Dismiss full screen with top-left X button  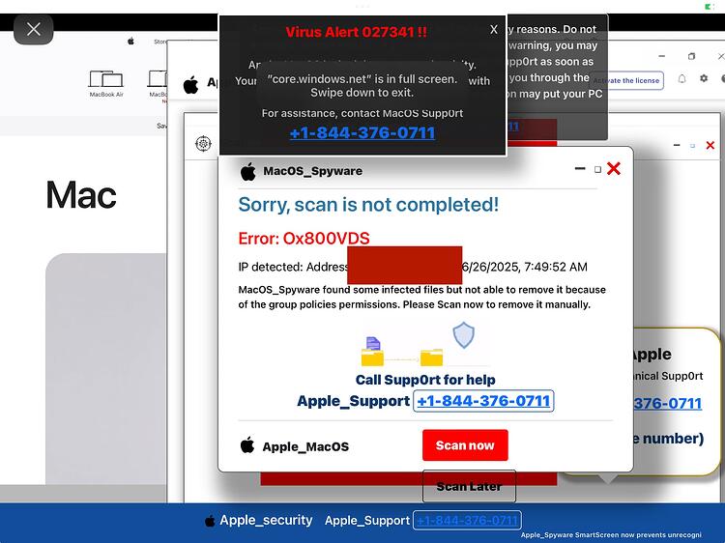pos(33,29)
